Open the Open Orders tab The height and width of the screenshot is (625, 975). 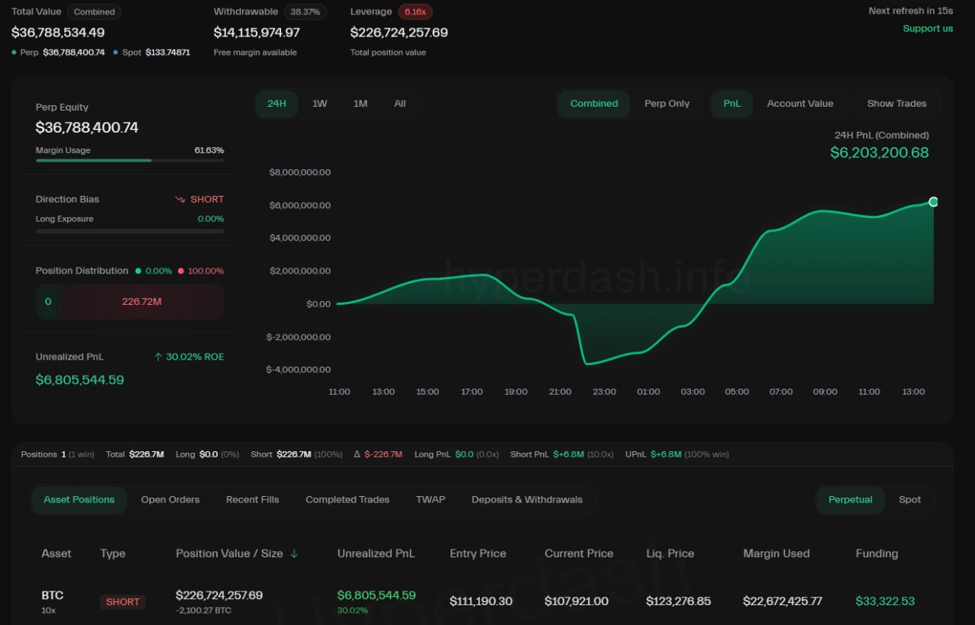click(170, 500)
